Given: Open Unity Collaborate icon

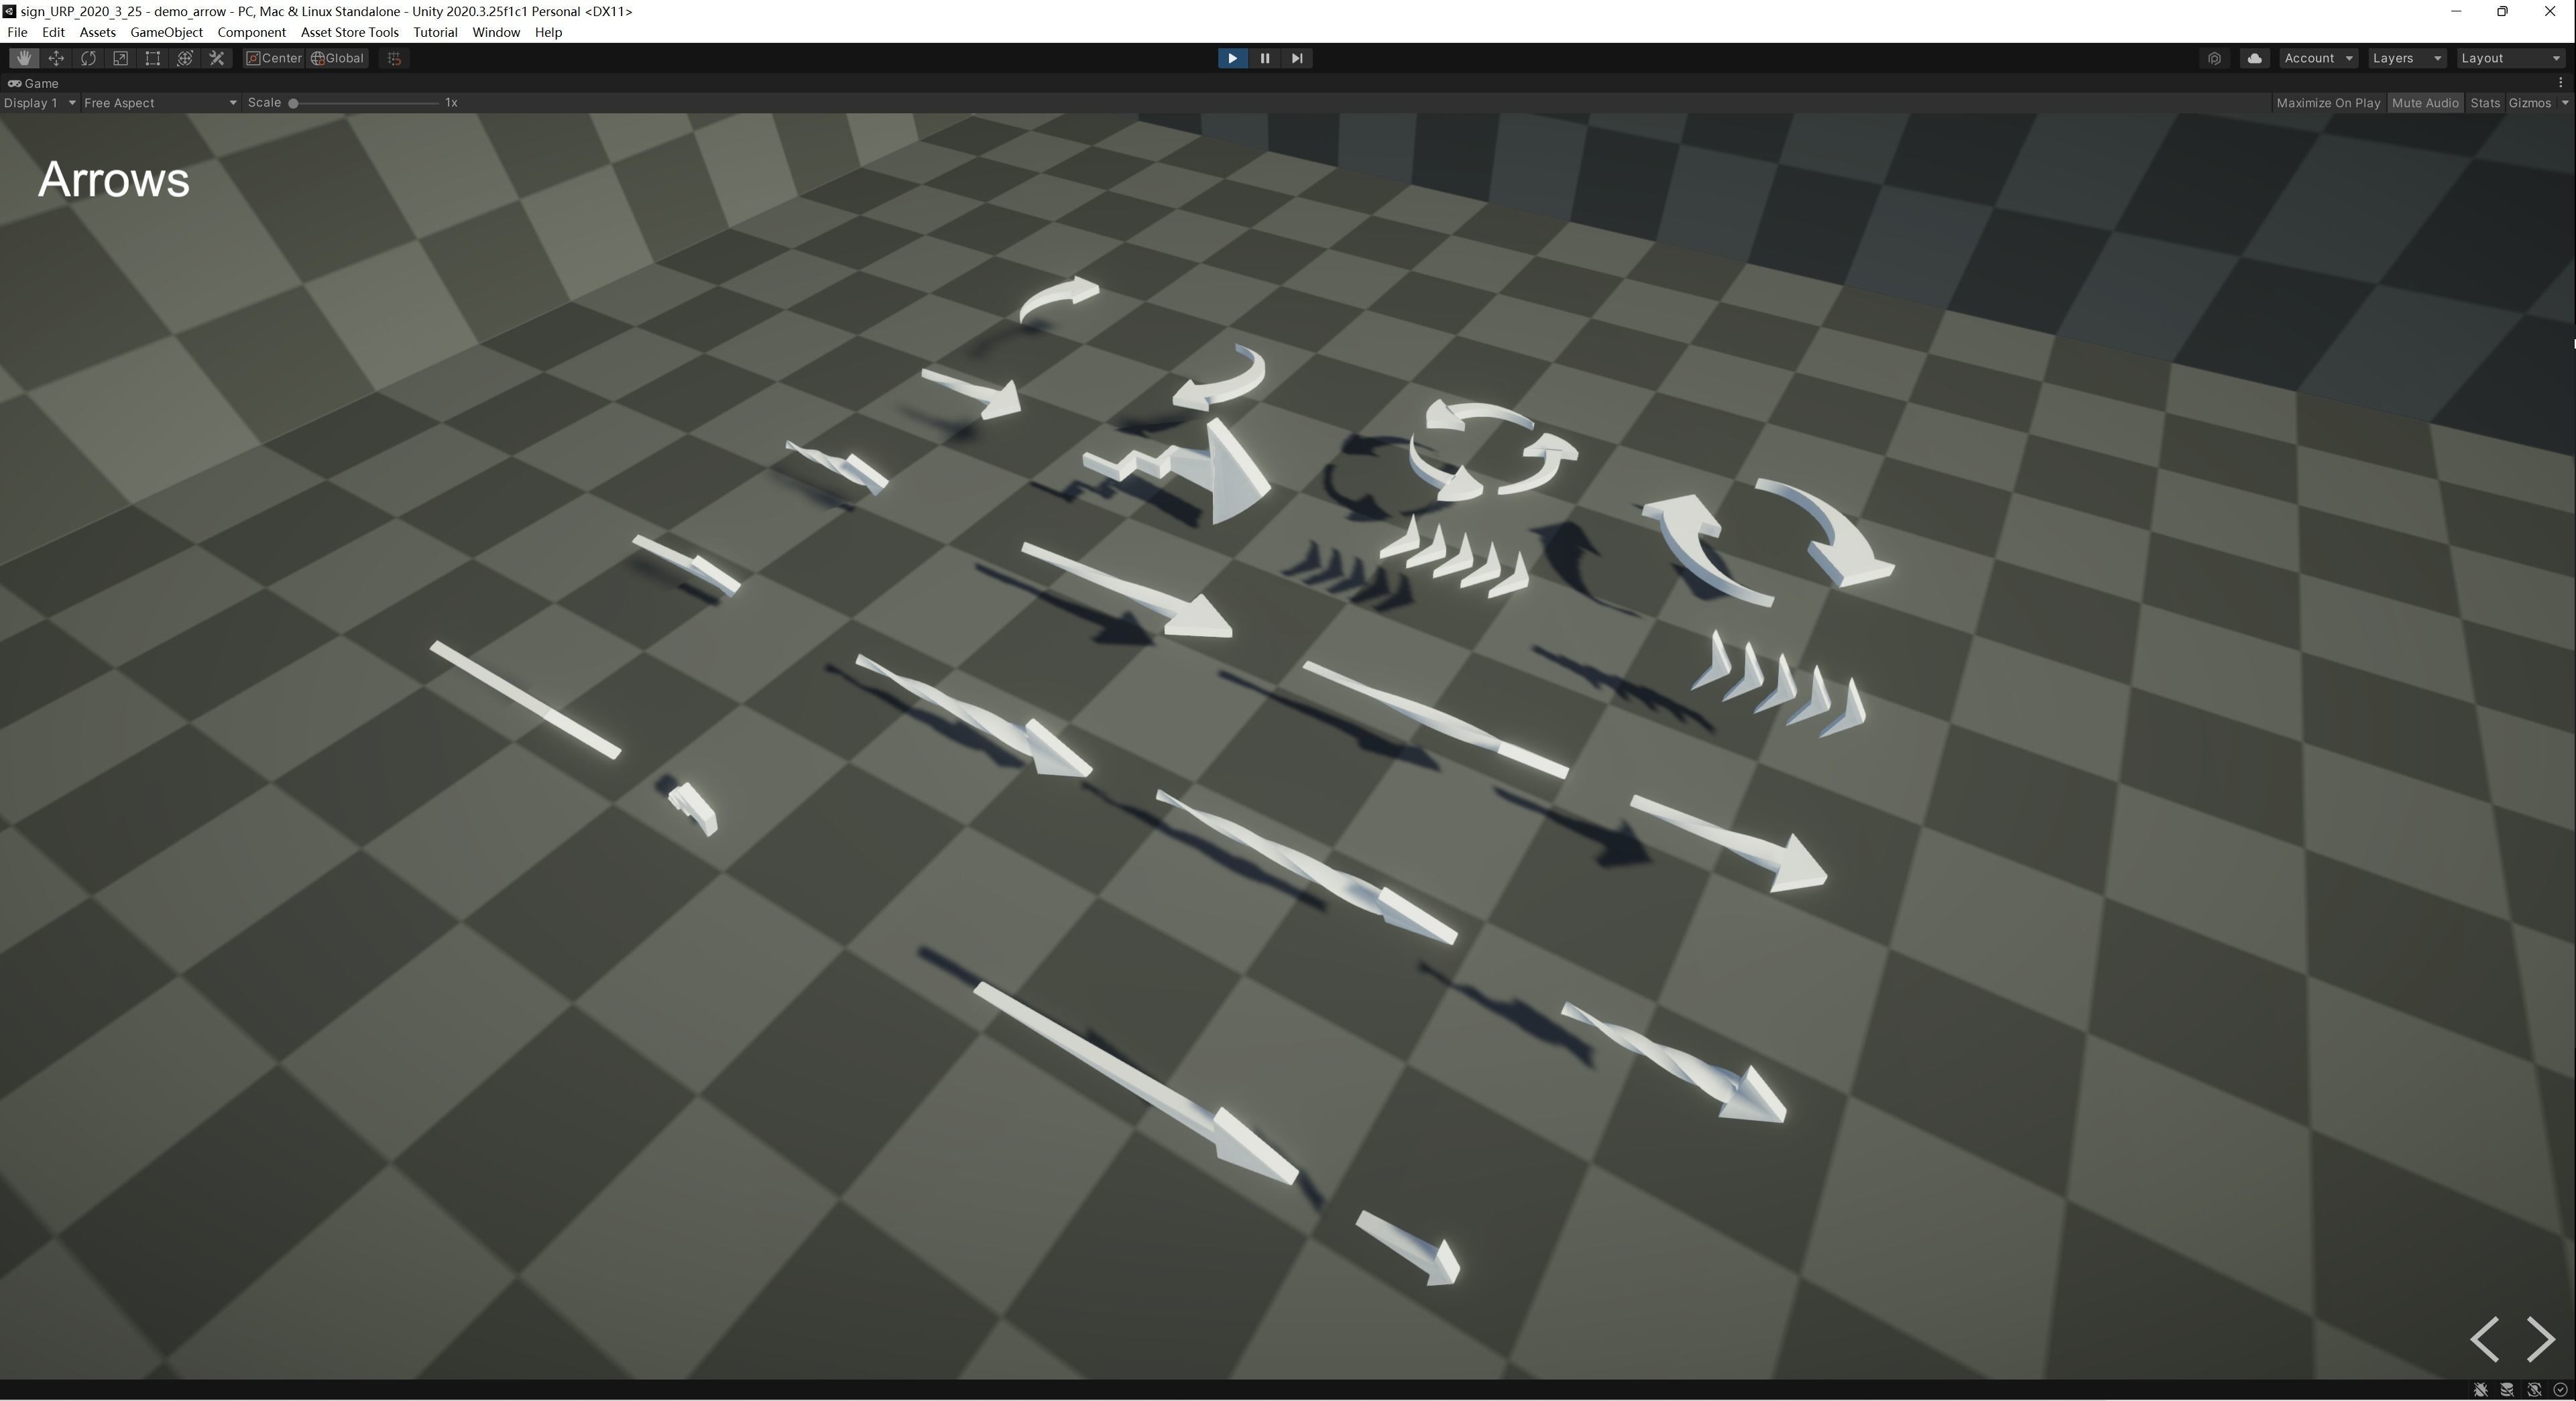Looking at the screenshot, I should [2214, 58].
